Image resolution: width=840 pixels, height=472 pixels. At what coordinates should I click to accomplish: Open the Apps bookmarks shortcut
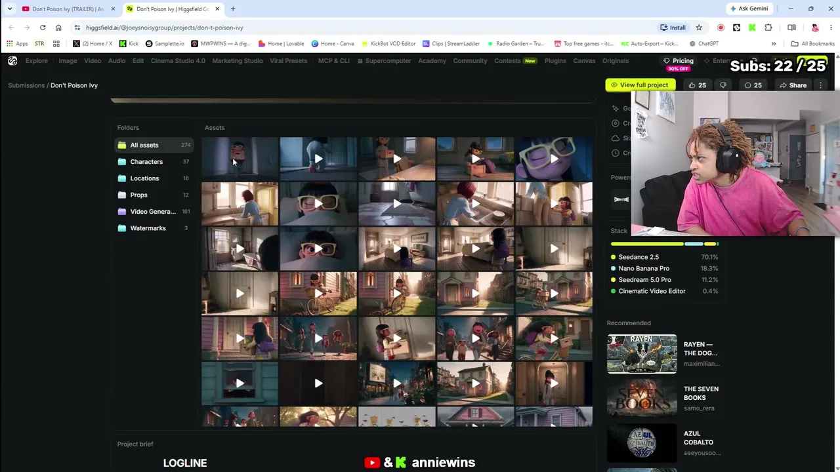point(18,44)
